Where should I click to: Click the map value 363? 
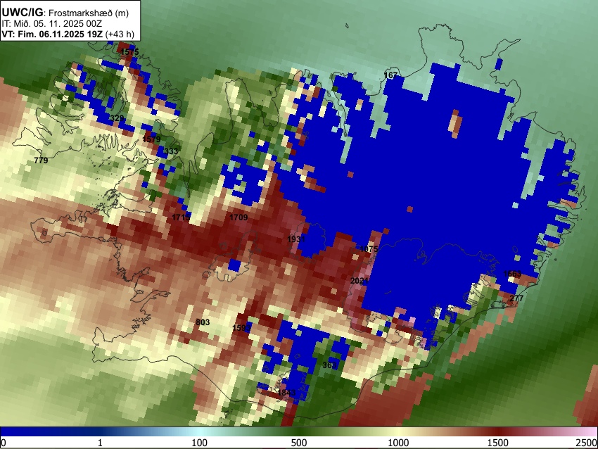pyautogui.click(x=329, y=365)
